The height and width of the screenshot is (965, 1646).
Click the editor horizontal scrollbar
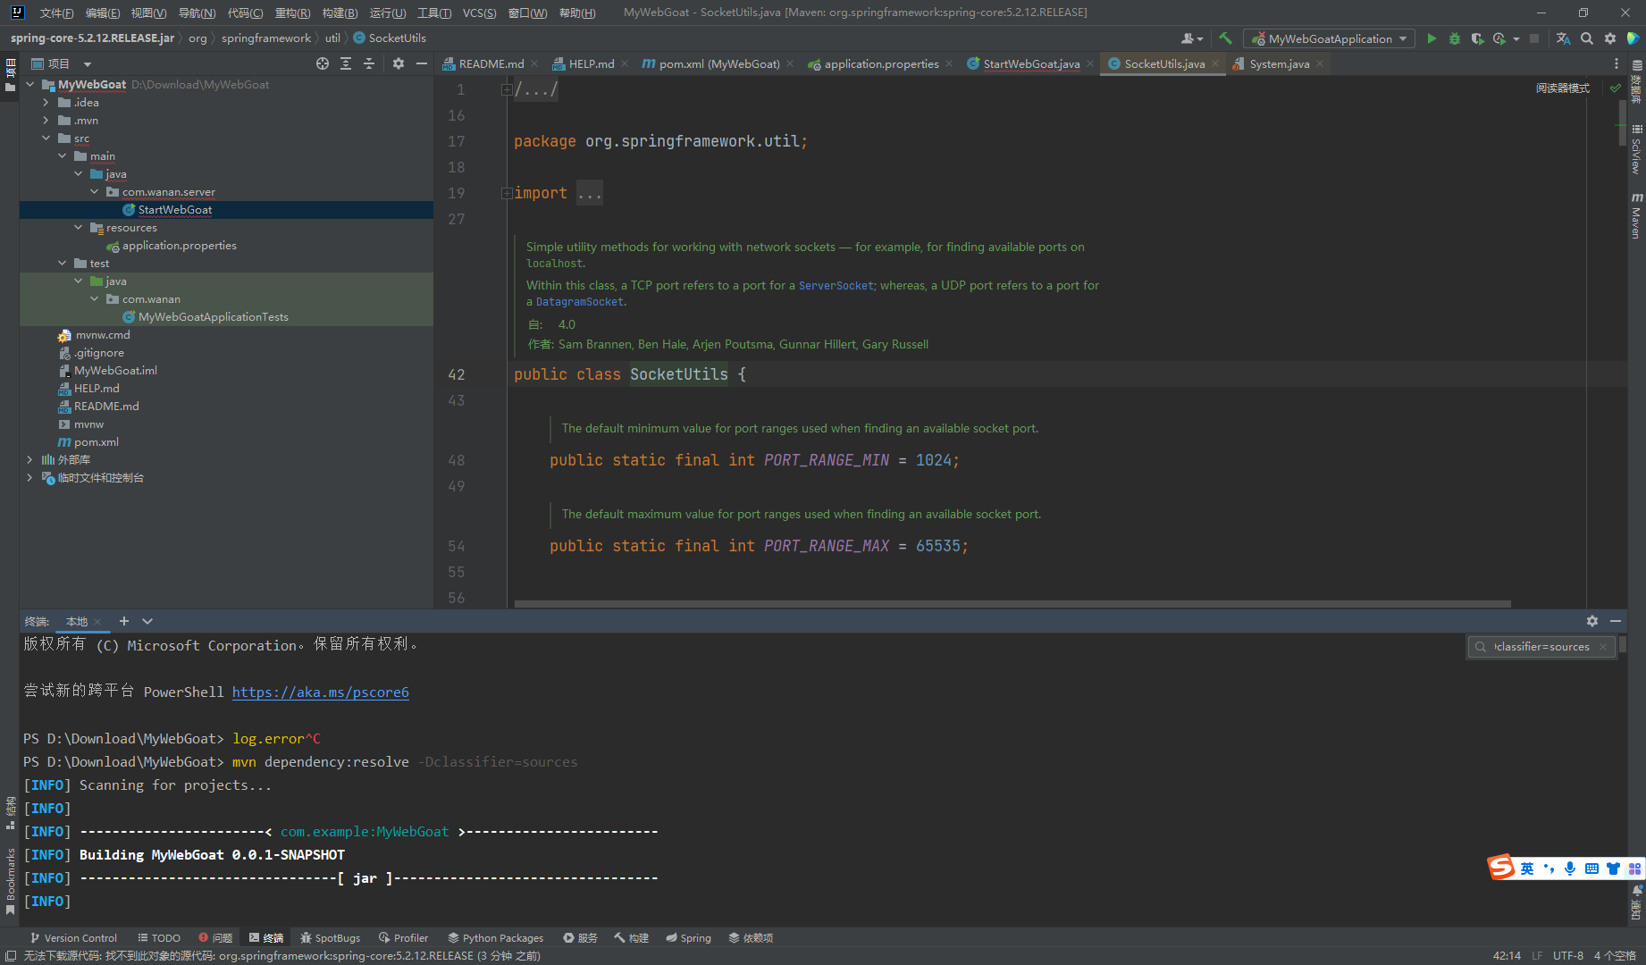point(1012,604)
